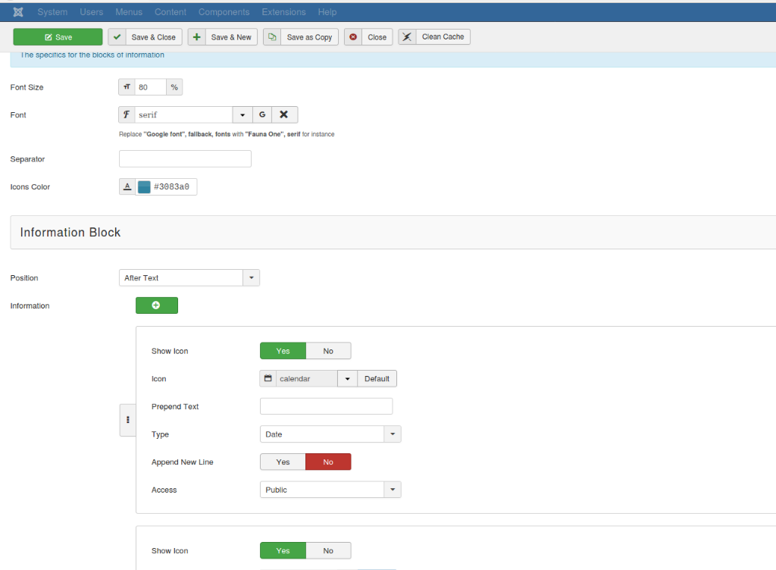Set Append New Line to Yes

[x=283, y=462]
